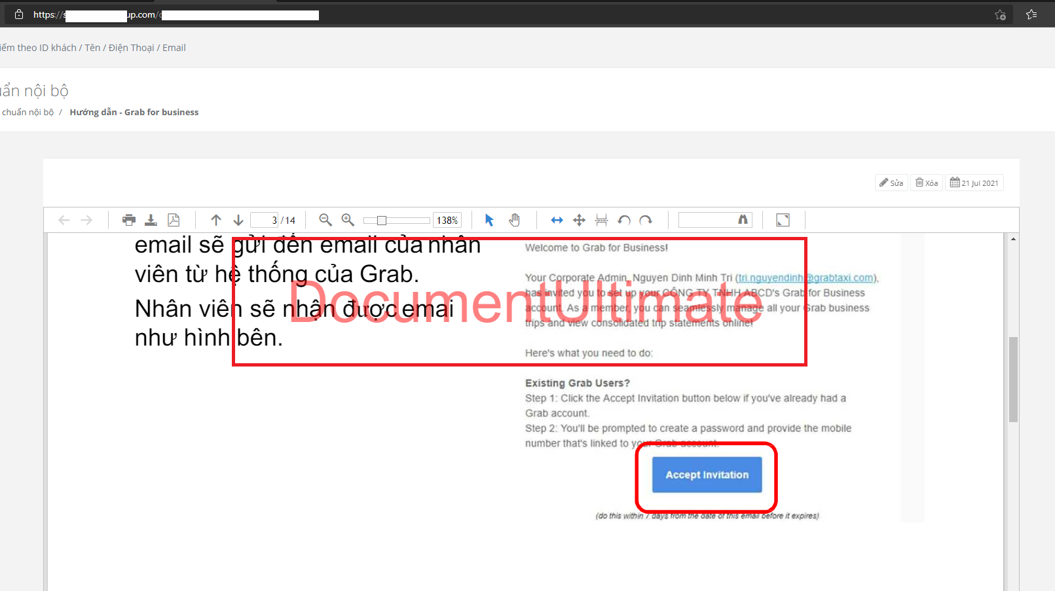
Task: Click the Xóa delete button
Action: pyautogui.click(x=927, y=183)
